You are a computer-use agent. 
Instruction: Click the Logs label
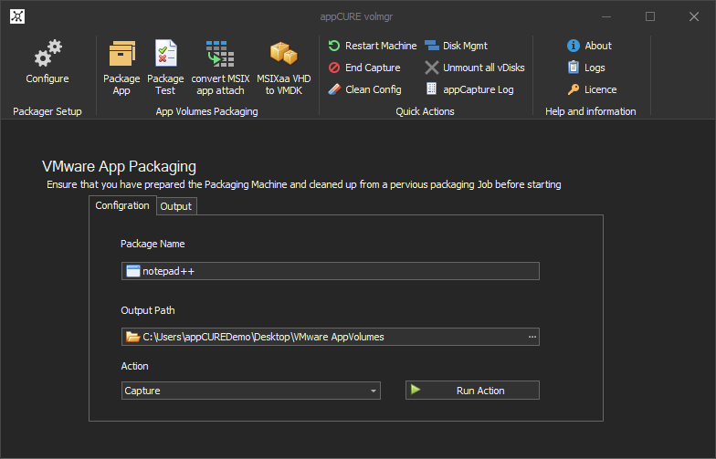click(595, 68)
